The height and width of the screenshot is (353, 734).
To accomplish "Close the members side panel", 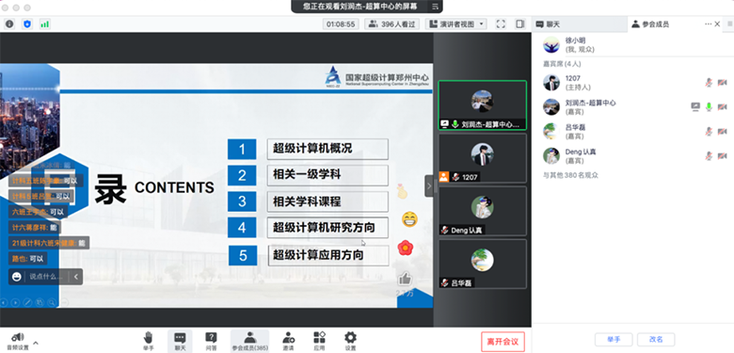I will pos(717,24).
